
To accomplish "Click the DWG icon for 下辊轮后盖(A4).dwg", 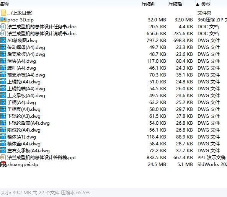I will [x=3, y=123].
